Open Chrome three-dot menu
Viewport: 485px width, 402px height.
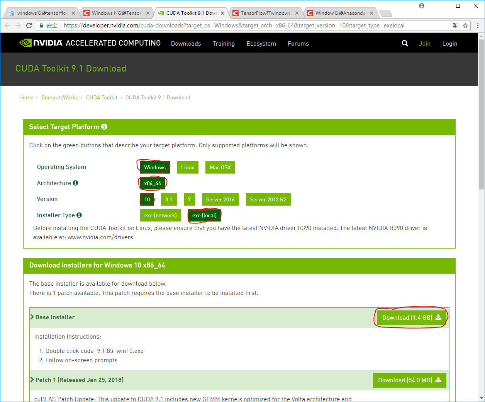pos(478,26)
